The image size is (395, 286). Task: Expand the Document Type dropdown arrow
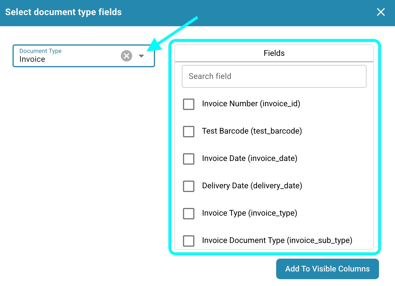point(141,56)
